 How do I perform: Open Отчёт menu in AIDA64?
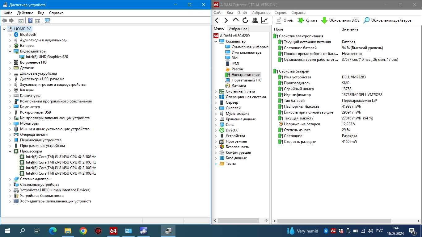(x=242, y=13)
